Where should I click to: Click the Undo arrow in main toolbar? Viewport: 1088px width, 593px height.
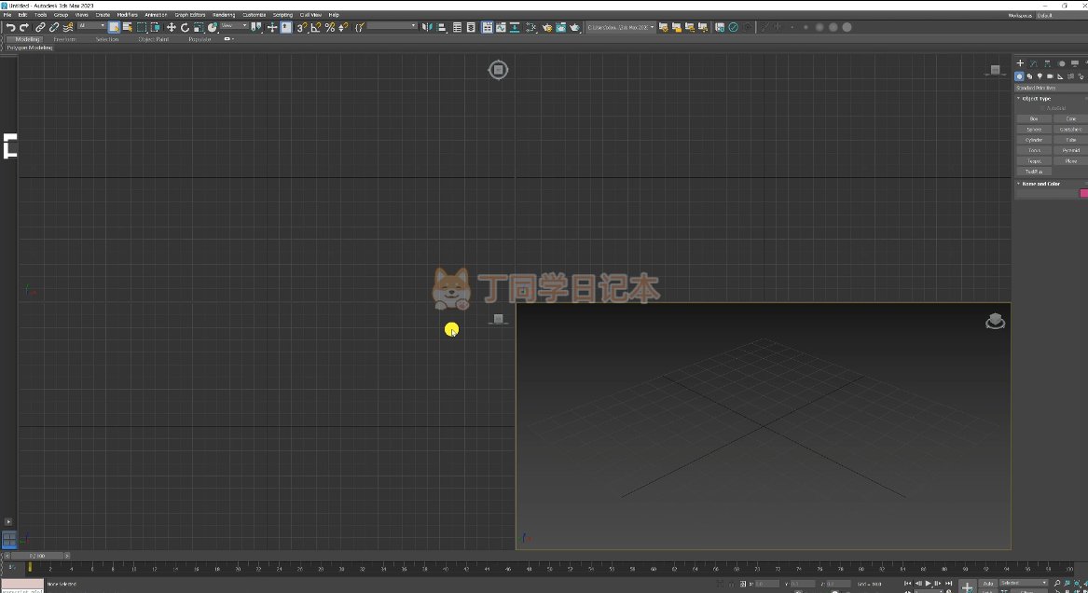coord(10,28)
